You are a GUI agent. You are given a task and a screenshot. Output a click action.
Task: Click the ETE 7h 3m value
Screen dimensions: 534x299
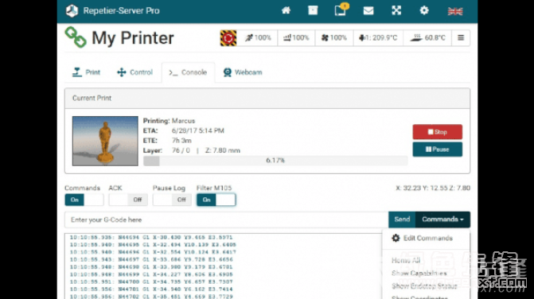(x=181, y=141)
